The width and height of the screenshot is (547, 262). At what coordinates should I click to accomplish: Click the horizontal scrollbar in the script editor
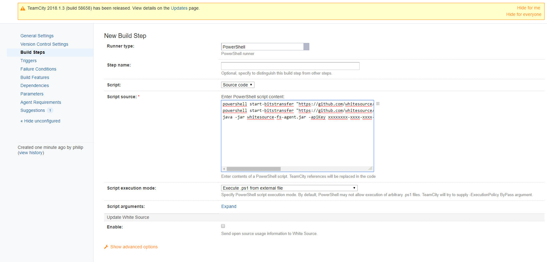254,169
